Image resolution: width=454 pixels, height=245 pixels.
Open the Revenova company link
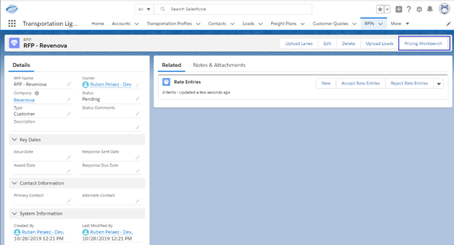(x=24, y=100)
